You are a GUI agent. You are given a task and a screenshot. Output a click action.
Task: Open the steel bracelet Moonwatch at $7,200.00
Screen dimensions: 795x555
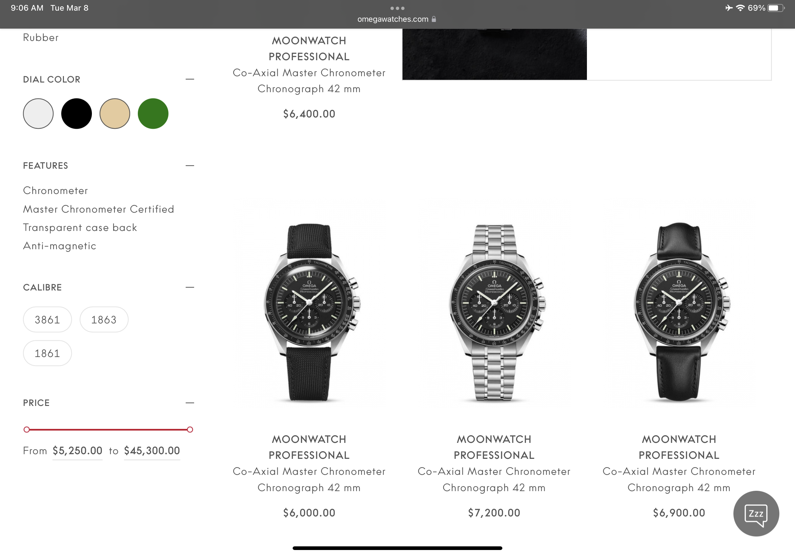494,370
